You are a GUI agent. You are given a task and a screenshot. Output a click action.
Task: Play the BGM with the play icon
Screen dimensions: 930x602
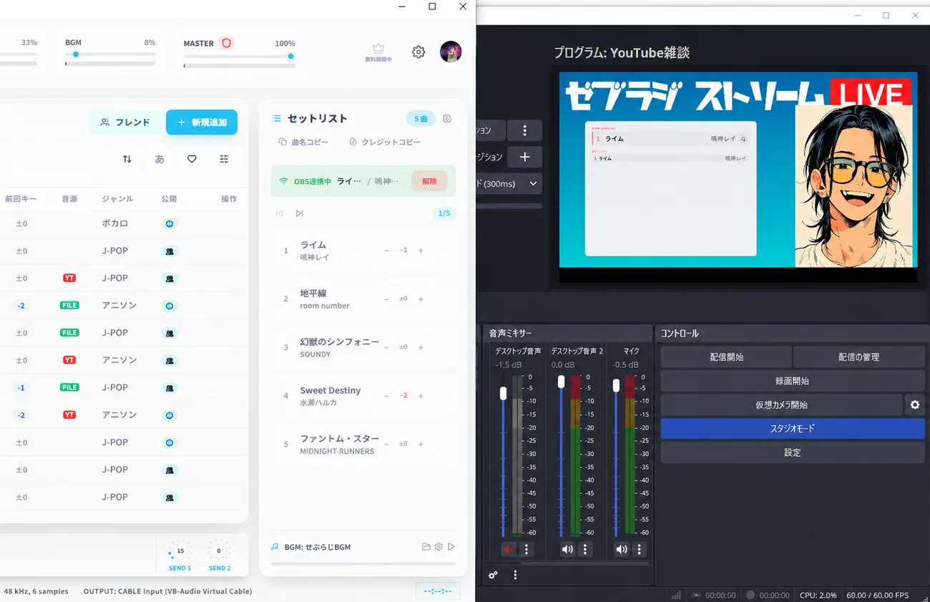click(x=451, y=547)
